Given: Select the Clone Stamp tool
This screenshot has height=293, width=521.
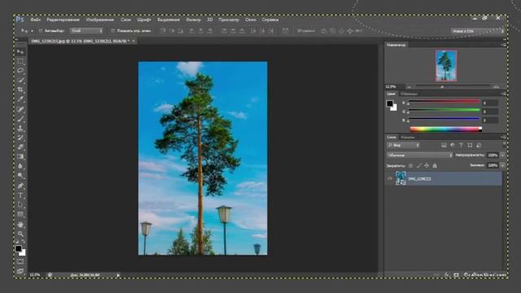Looking at the screenshot, I should point(20,129).
